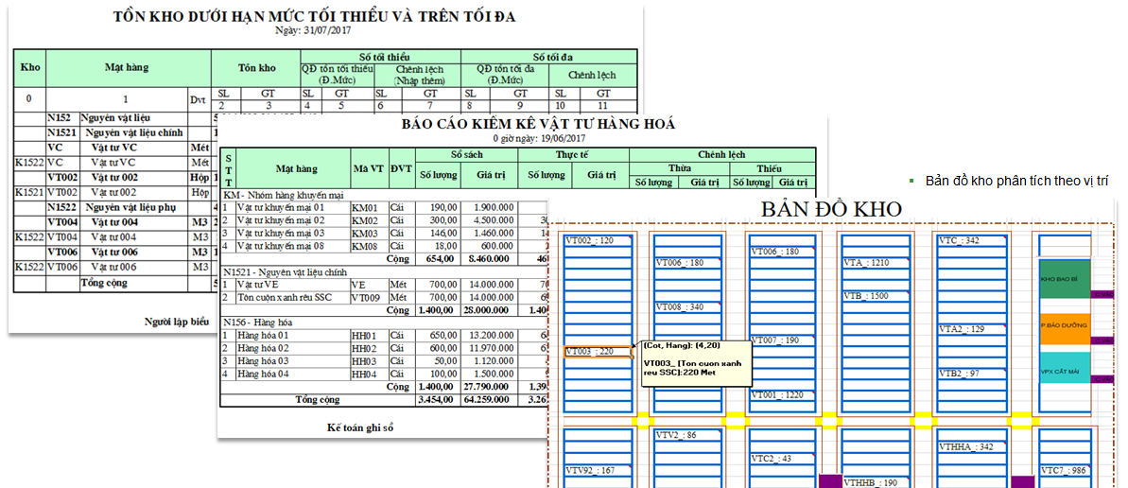
Task: Click the VTC2_: 43 map cell
Action: coord(784,459)
